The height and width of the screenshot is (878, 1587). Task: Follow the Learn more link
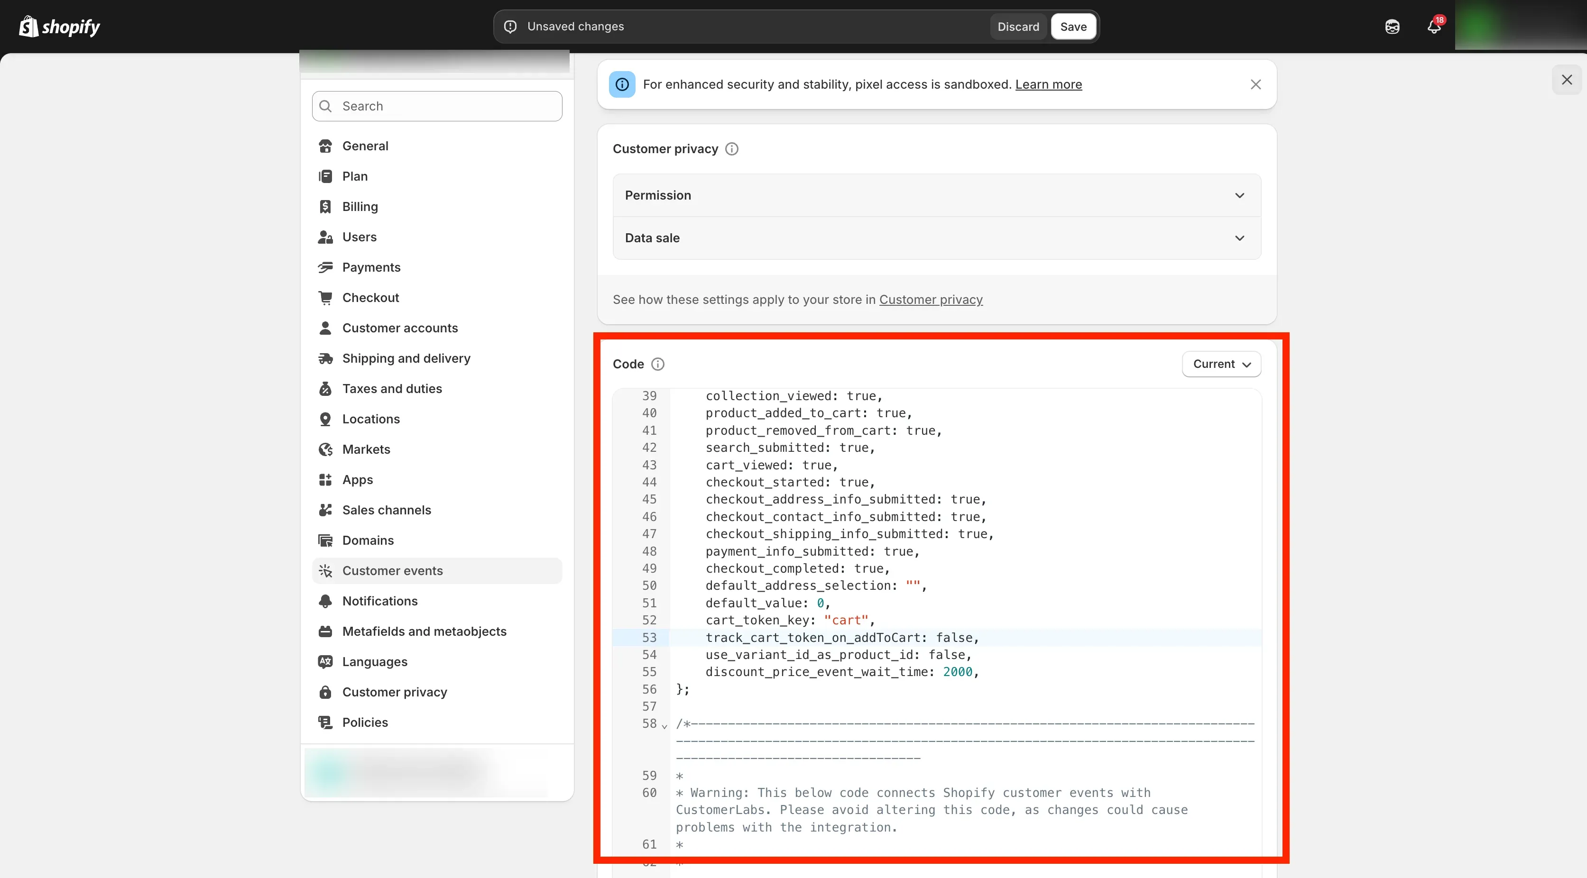coord(1049,84)
